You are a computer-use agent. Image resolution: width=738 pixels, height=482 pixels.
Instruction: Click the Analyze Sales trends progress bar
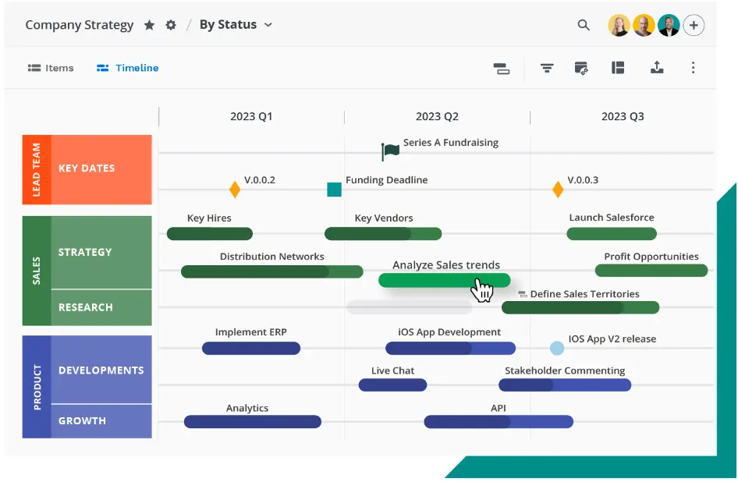444,279
